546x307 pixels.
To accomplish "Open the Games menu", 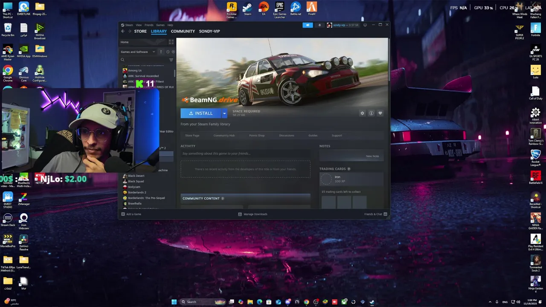I will tap(160, 25).
